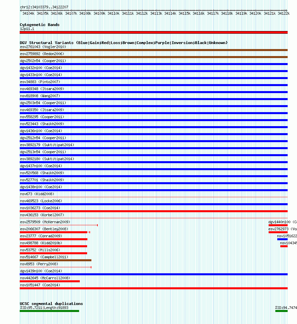
Task: Click red bar under nsv442645 (McCarroll2008)
Action: (x=50, y=281)
